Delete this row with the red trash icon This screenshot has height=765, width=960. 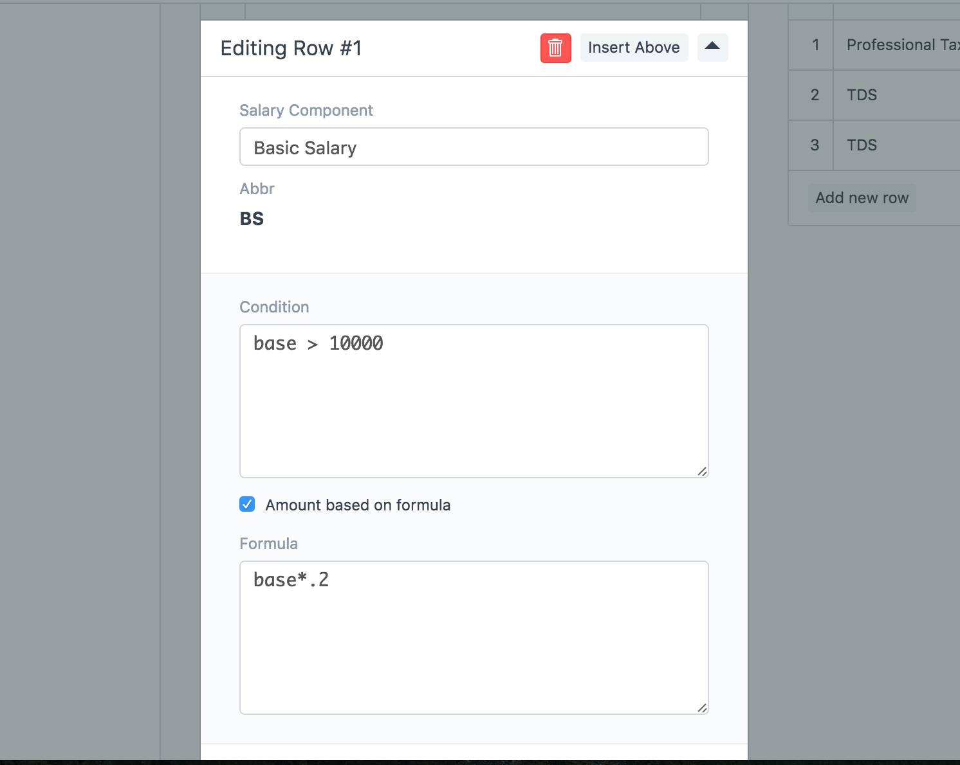555,48
